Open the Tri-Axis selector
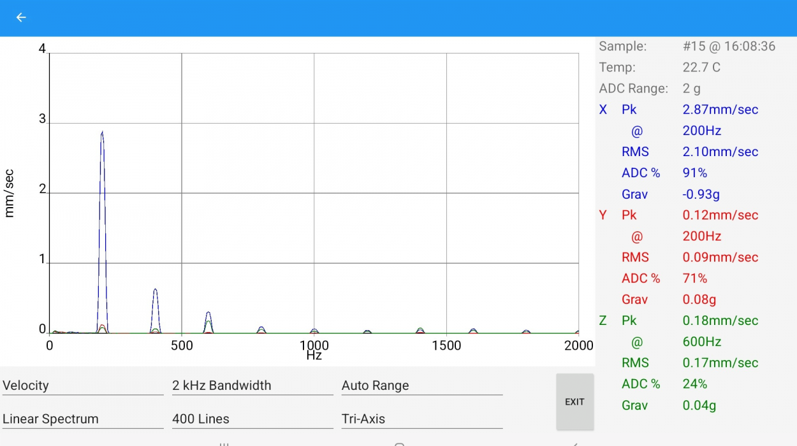The height and width of the screenshot is (446, 797). [421, 419]
